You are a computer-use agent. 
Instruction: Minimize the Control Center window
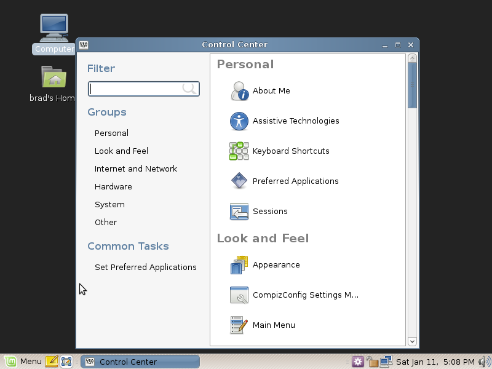(x=385, y=45)
